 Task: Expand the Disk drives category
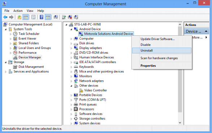71,44
